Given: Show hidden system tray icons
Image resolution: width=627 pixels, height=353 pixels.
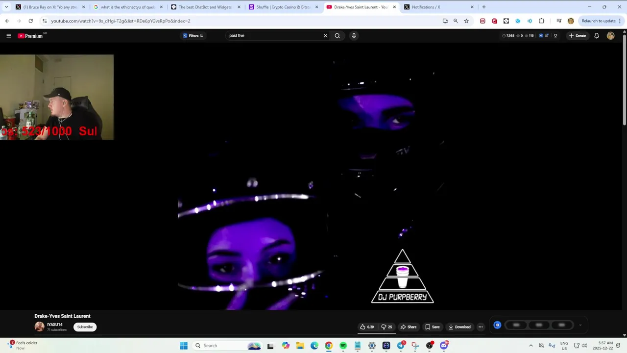Looking at the screenshot, I should coord(531,346).
